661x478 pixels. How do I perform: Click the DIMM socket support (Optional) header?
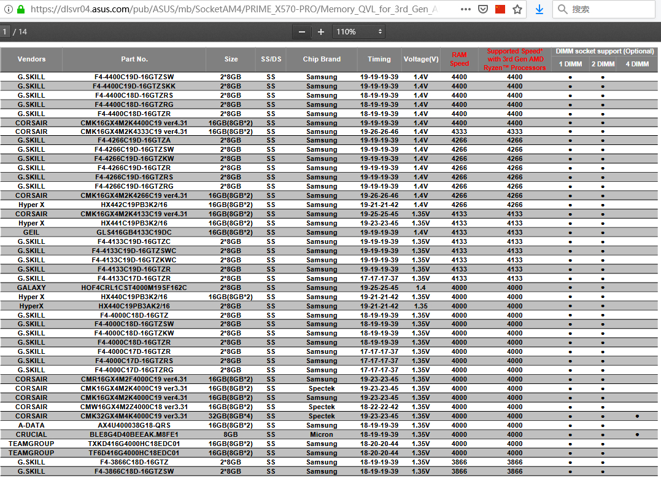coord(605,51)
